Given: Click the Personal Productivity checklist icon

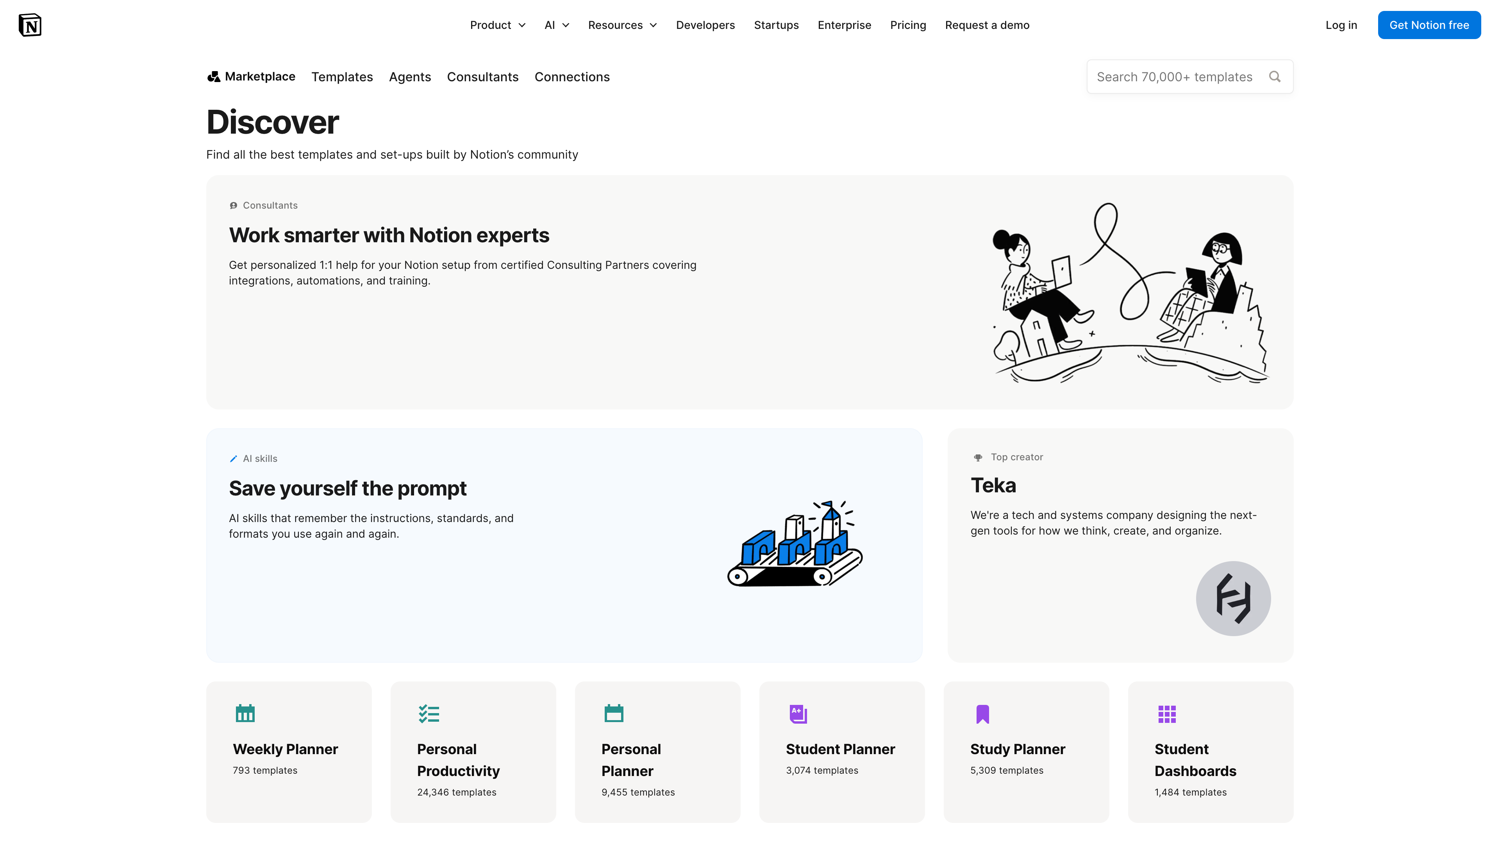Looking at the screenshot, I should (429, 713).
